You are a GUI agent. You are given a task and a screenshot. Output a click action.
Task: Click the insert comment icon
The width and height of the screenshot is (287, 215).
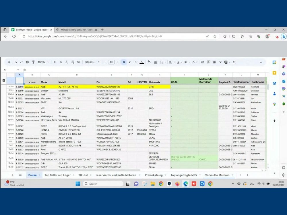(208, 62)
